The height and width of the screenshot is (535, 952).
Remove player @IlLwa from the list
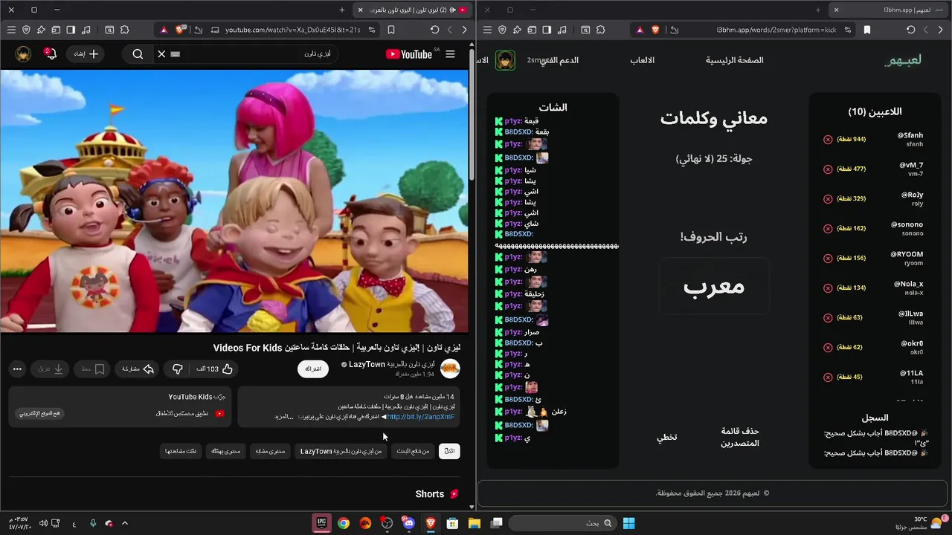(x=828, y=318)
